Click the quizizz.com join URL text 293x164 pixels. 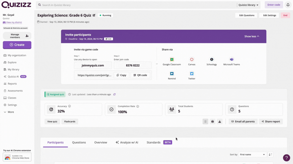[94, 75]
